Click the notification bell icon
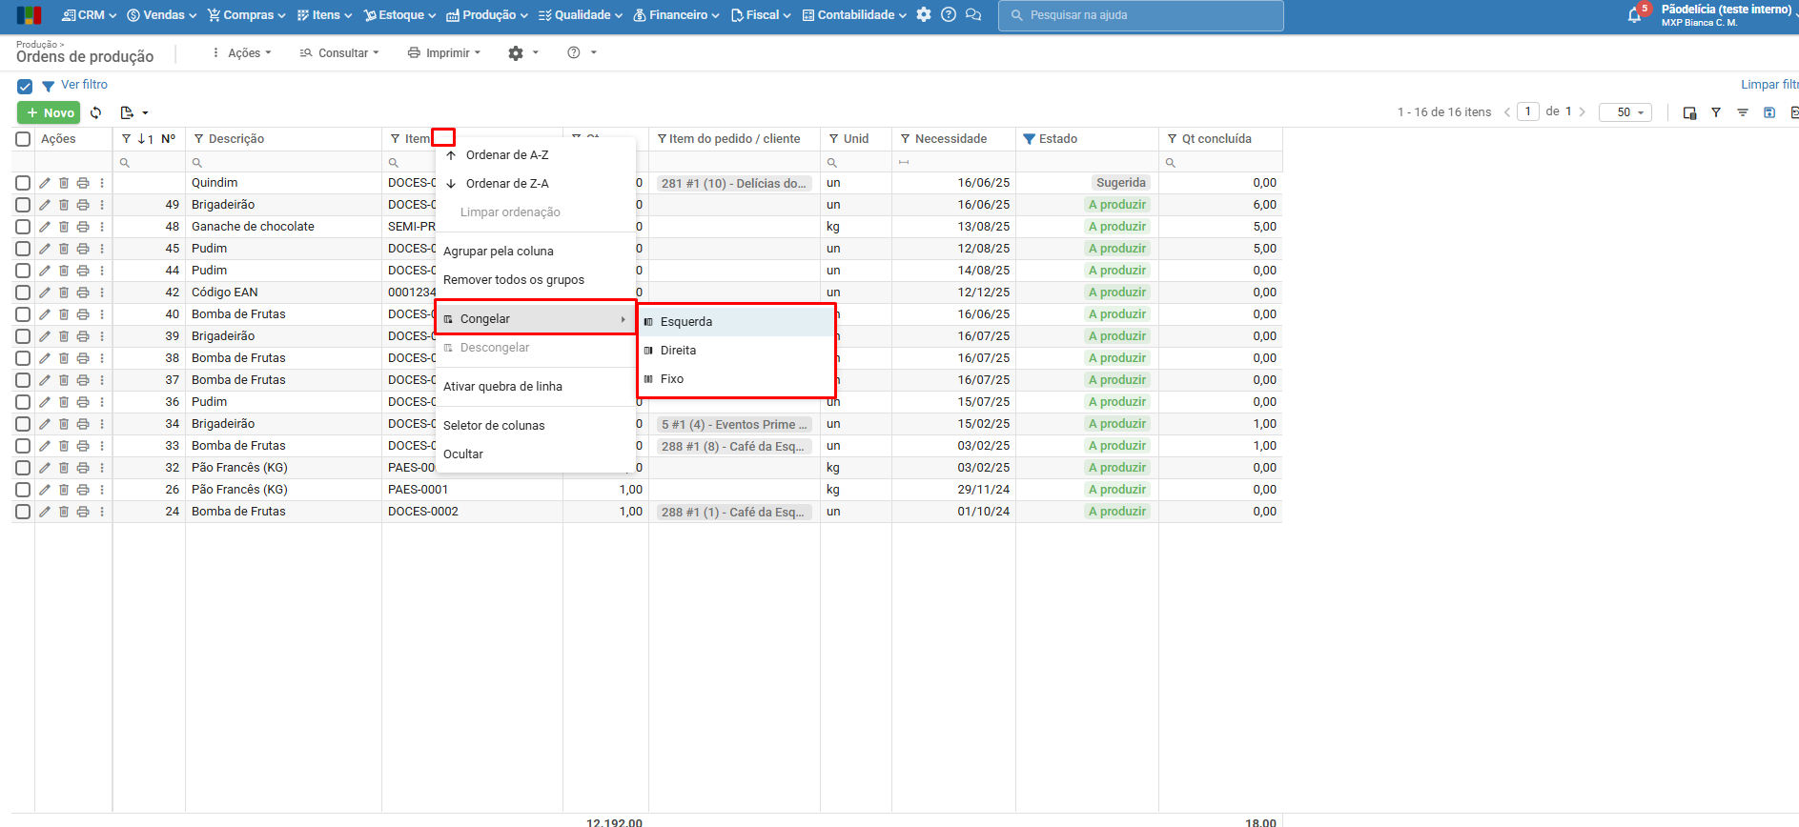The image size is (1799, 827). 1634,15
